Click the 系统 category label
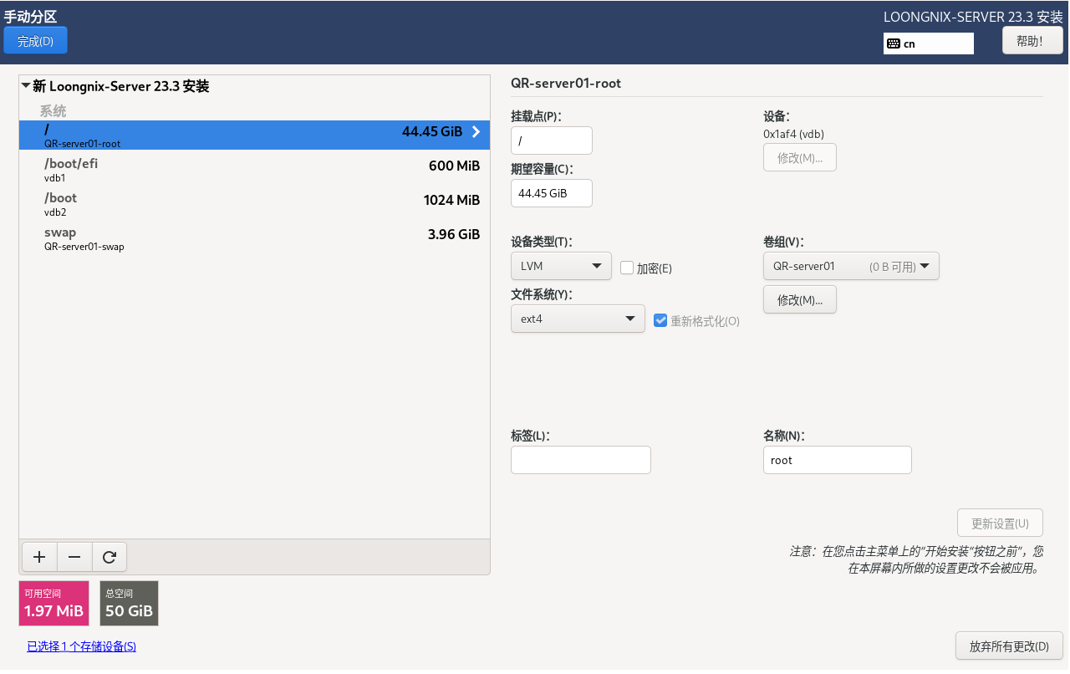Screen dimensions: 1070x674 (53, 111)
